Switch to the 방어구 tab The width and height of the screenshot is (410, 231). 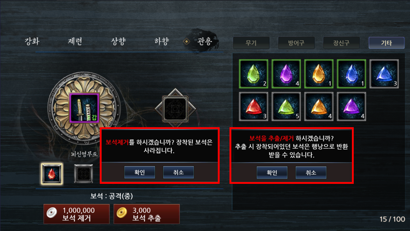point(296,43)
